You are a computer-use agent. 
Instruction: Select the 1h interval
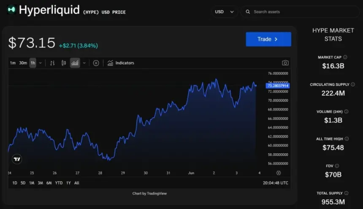tap(33, 63)
